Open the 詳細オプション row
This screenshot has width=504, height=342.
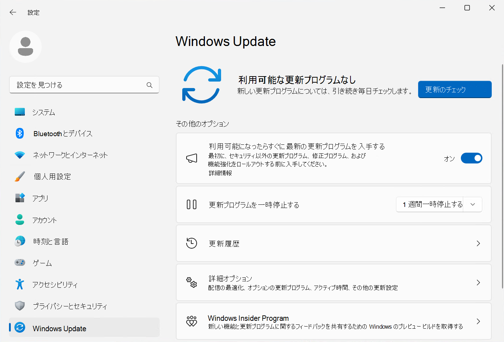point(334,282)
